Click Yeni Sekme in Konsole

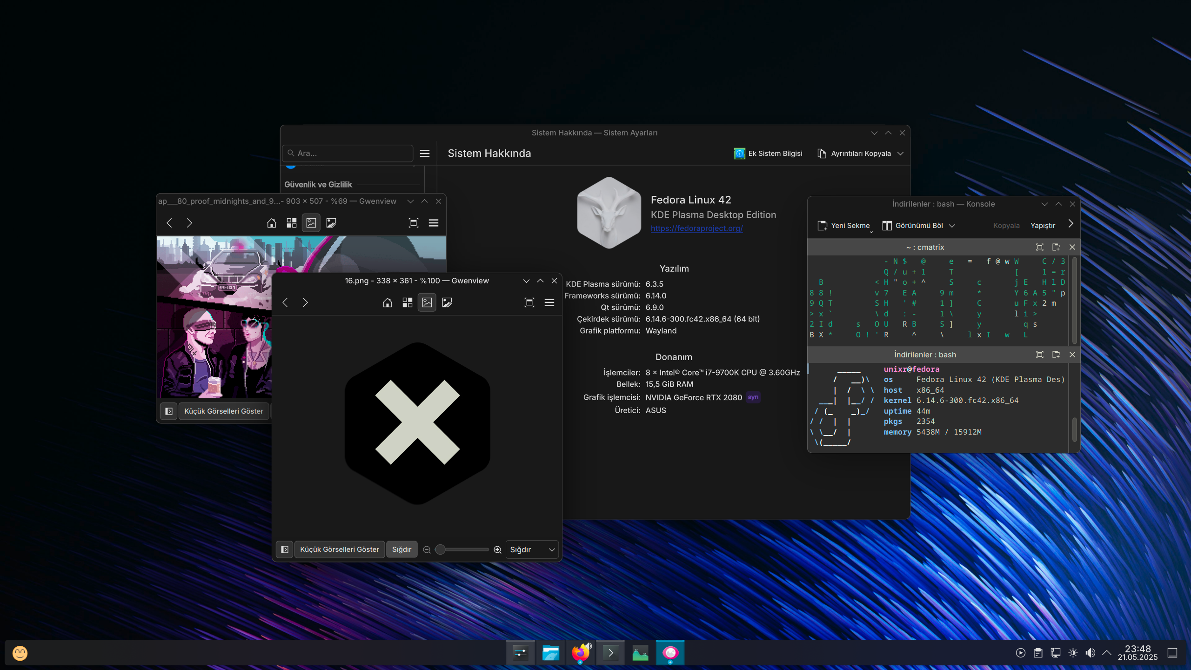843,226
